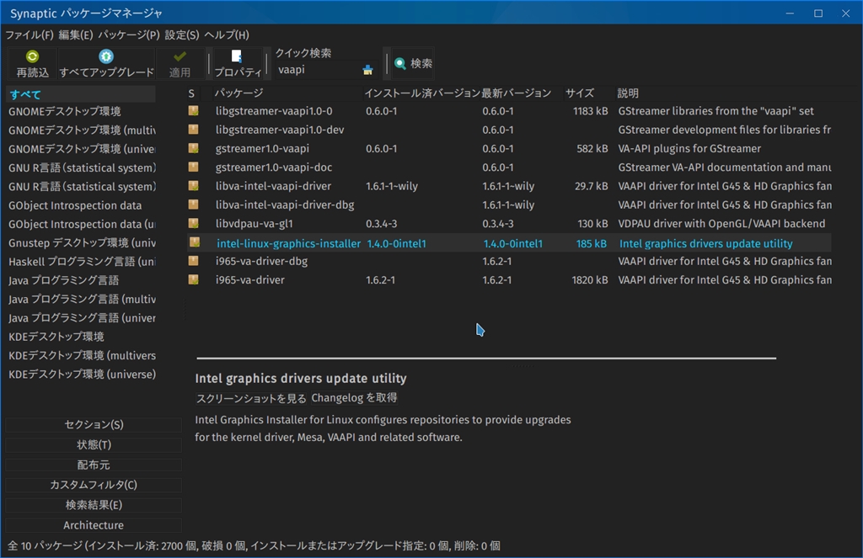Sort by the 最新バージョン column header
This screenshot has width=863, height=558.
(x=516, y=93)
